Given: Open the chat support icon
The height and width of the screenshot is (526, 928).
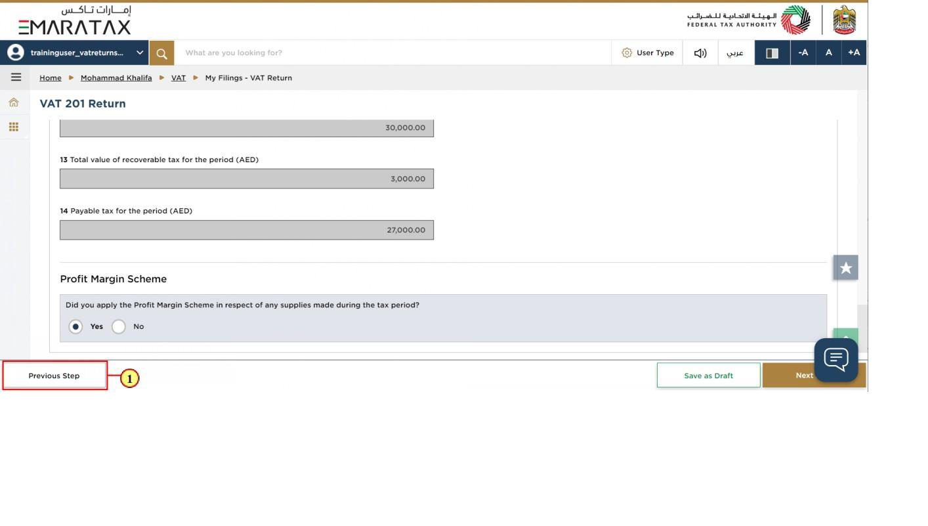Looking at the screenshot, I should click(x=836, y=359).
